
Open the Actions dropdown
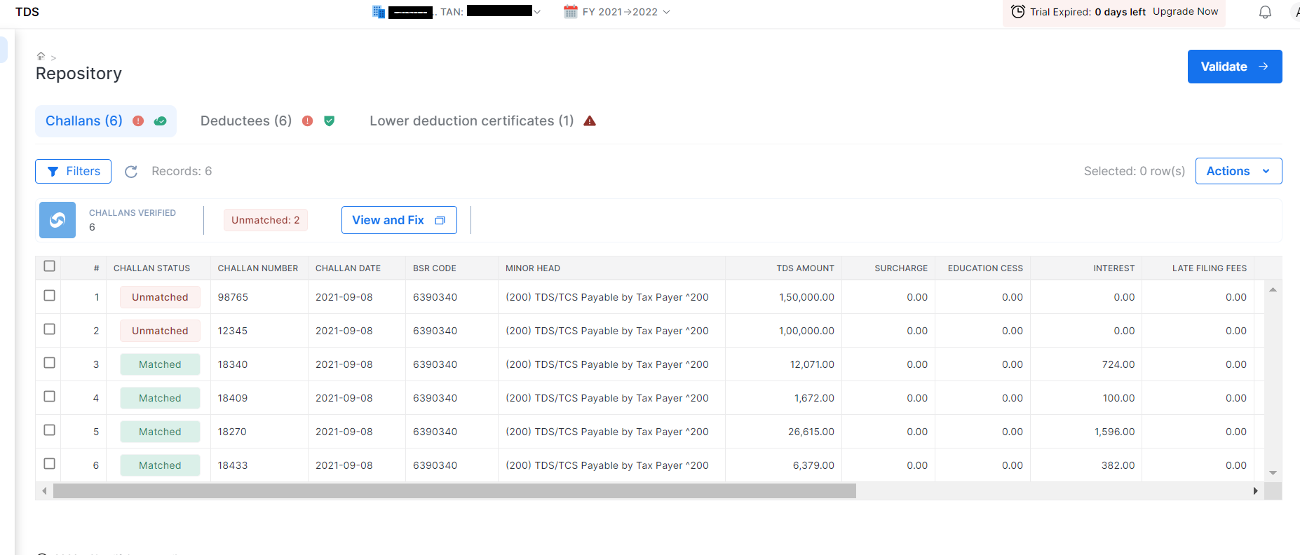[x=1238, y=171]
